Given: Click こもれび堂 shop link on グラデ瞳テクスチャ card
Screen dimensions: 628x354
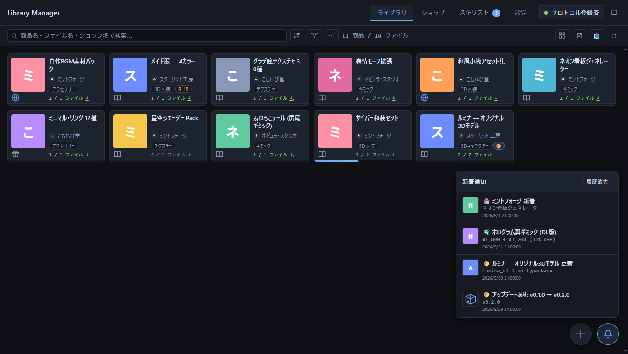Looking at the screenshot, I should 273,79.
